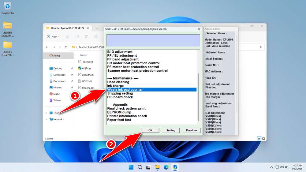Select Ink charge list item
Screen dimensions: 306x172
click(115, 86)
